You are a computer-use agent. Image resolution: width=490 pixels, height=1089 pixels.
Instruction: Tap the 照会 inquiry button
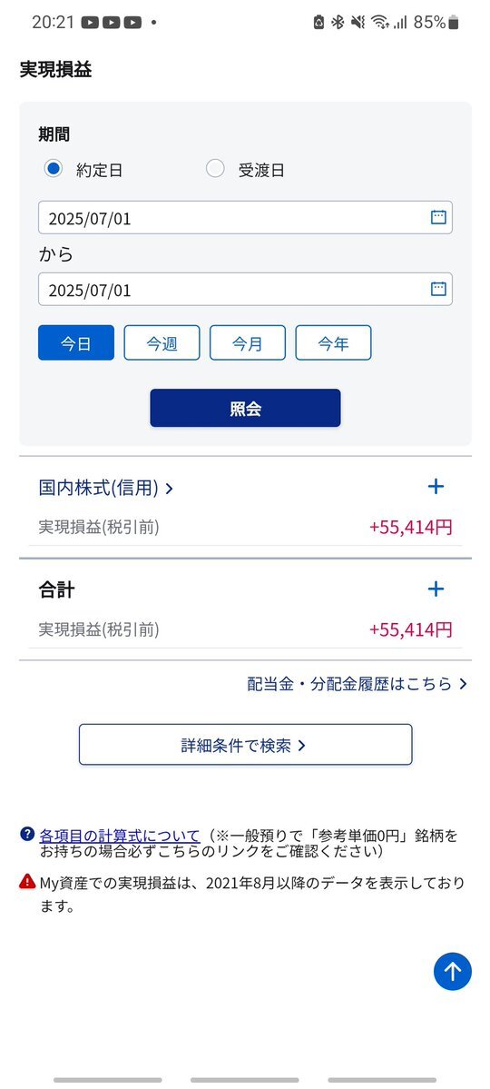click(x=245, y=408)
